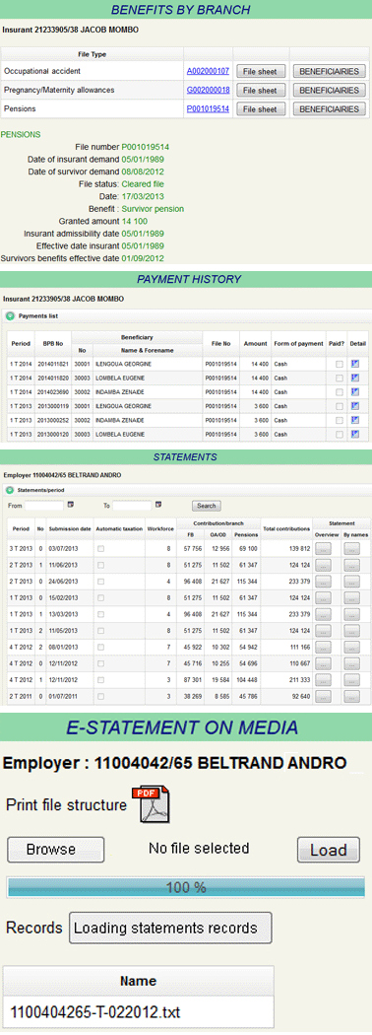
Task: Enable Automatic taxation for statement submitted 24/06/2013
Action: pyautogui.click(x=101, y=582)
